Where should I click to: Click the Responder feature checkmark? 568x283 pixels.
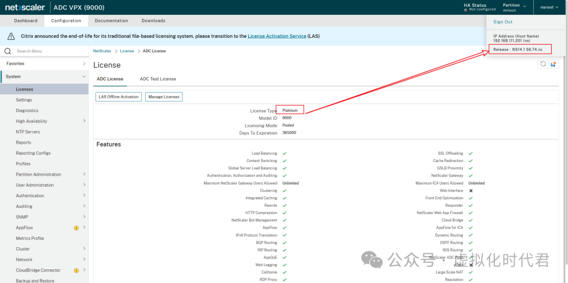471,206
